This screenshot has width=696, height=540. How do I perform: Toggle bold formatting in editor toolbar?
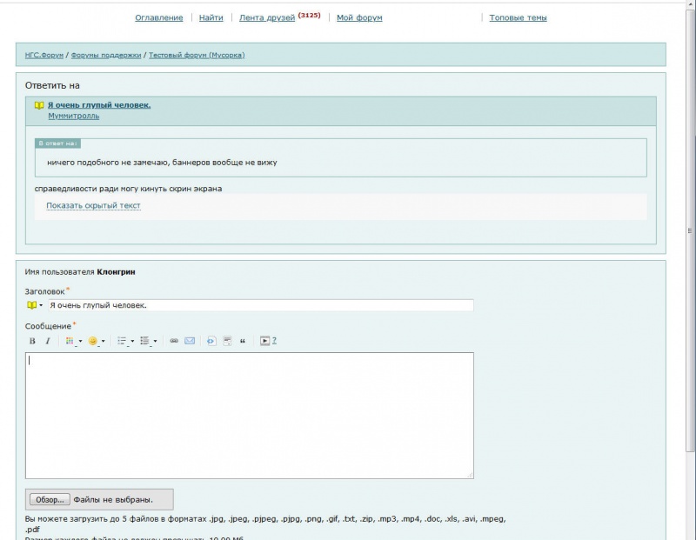click(x=32, y=341)
